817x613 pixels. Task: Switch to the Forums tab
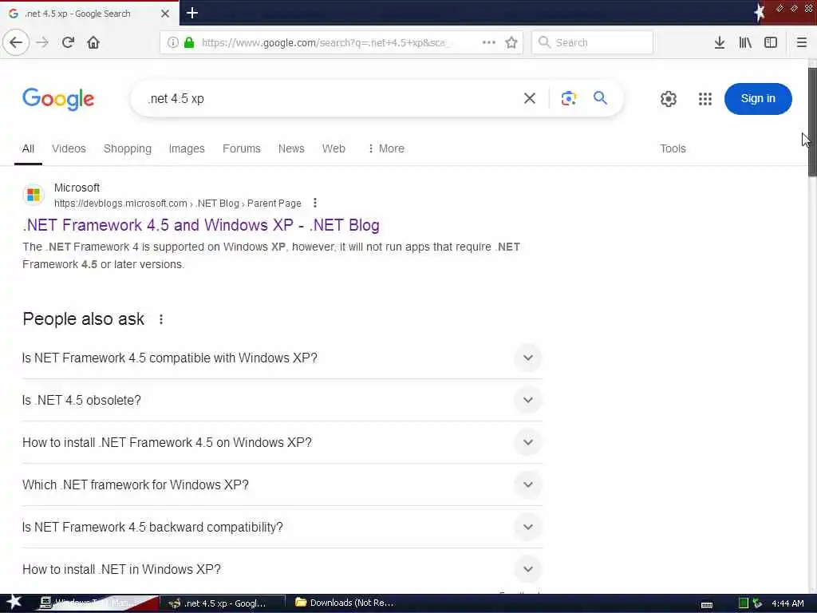click(241, 148)
